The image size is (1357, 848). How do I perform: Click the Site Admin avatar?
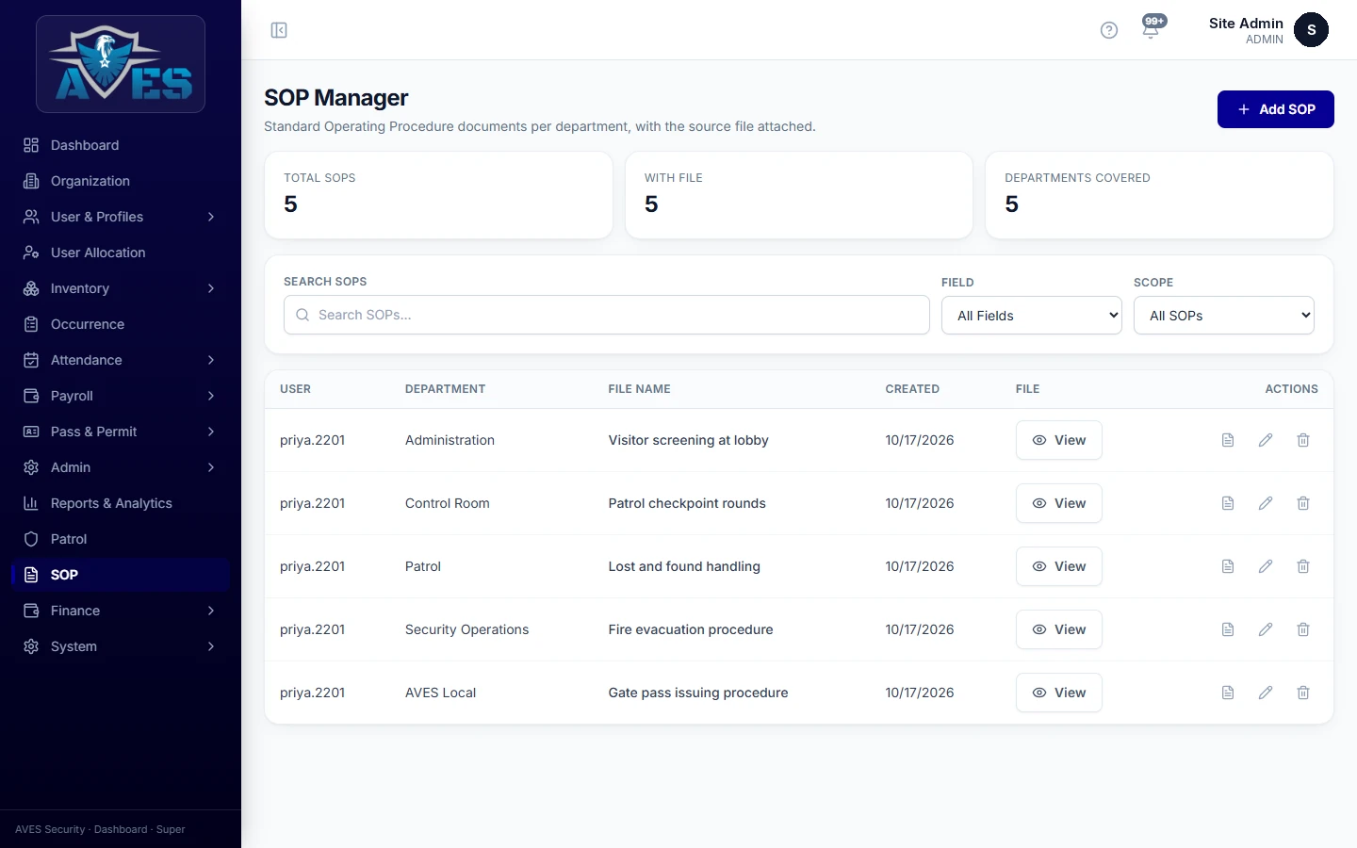tap(1311, 30)
